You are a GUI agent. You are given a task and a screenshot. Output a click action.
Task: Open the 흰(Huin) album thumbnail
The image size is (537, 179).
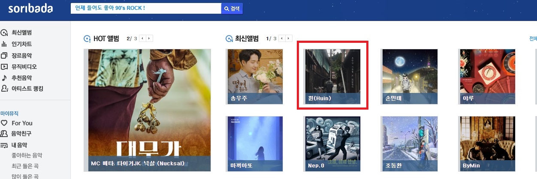332,77
